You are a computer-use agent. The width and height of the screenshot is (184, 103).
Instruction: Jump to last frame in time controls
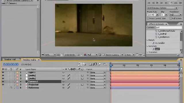[x=166, y=3]
